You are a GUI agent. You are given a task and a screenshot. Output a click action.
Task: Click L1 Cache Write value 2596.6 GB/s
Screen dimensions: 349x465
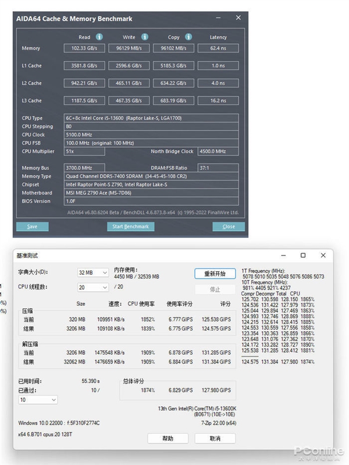coord(129,66)
